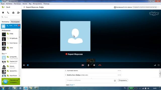Image resolution: width=161 pixels, height=90 pixels.
Task: Open the Windows Start button
Action: click(3, 88)
